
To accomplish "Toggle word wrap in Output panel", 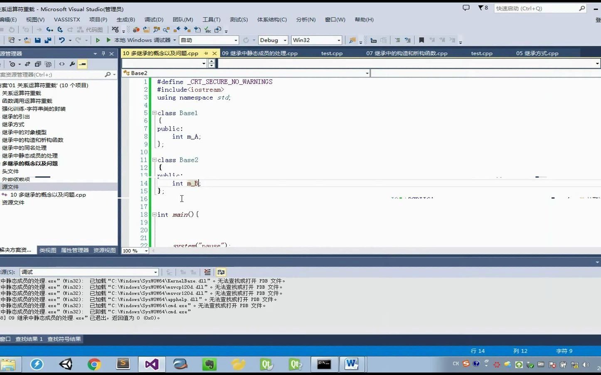I will click(221, 272).
